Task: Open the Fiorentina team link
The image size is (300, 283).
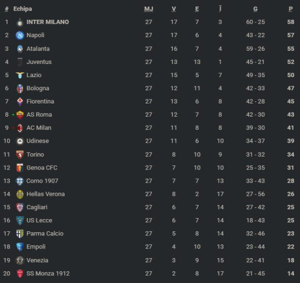Action: (40, 101)
